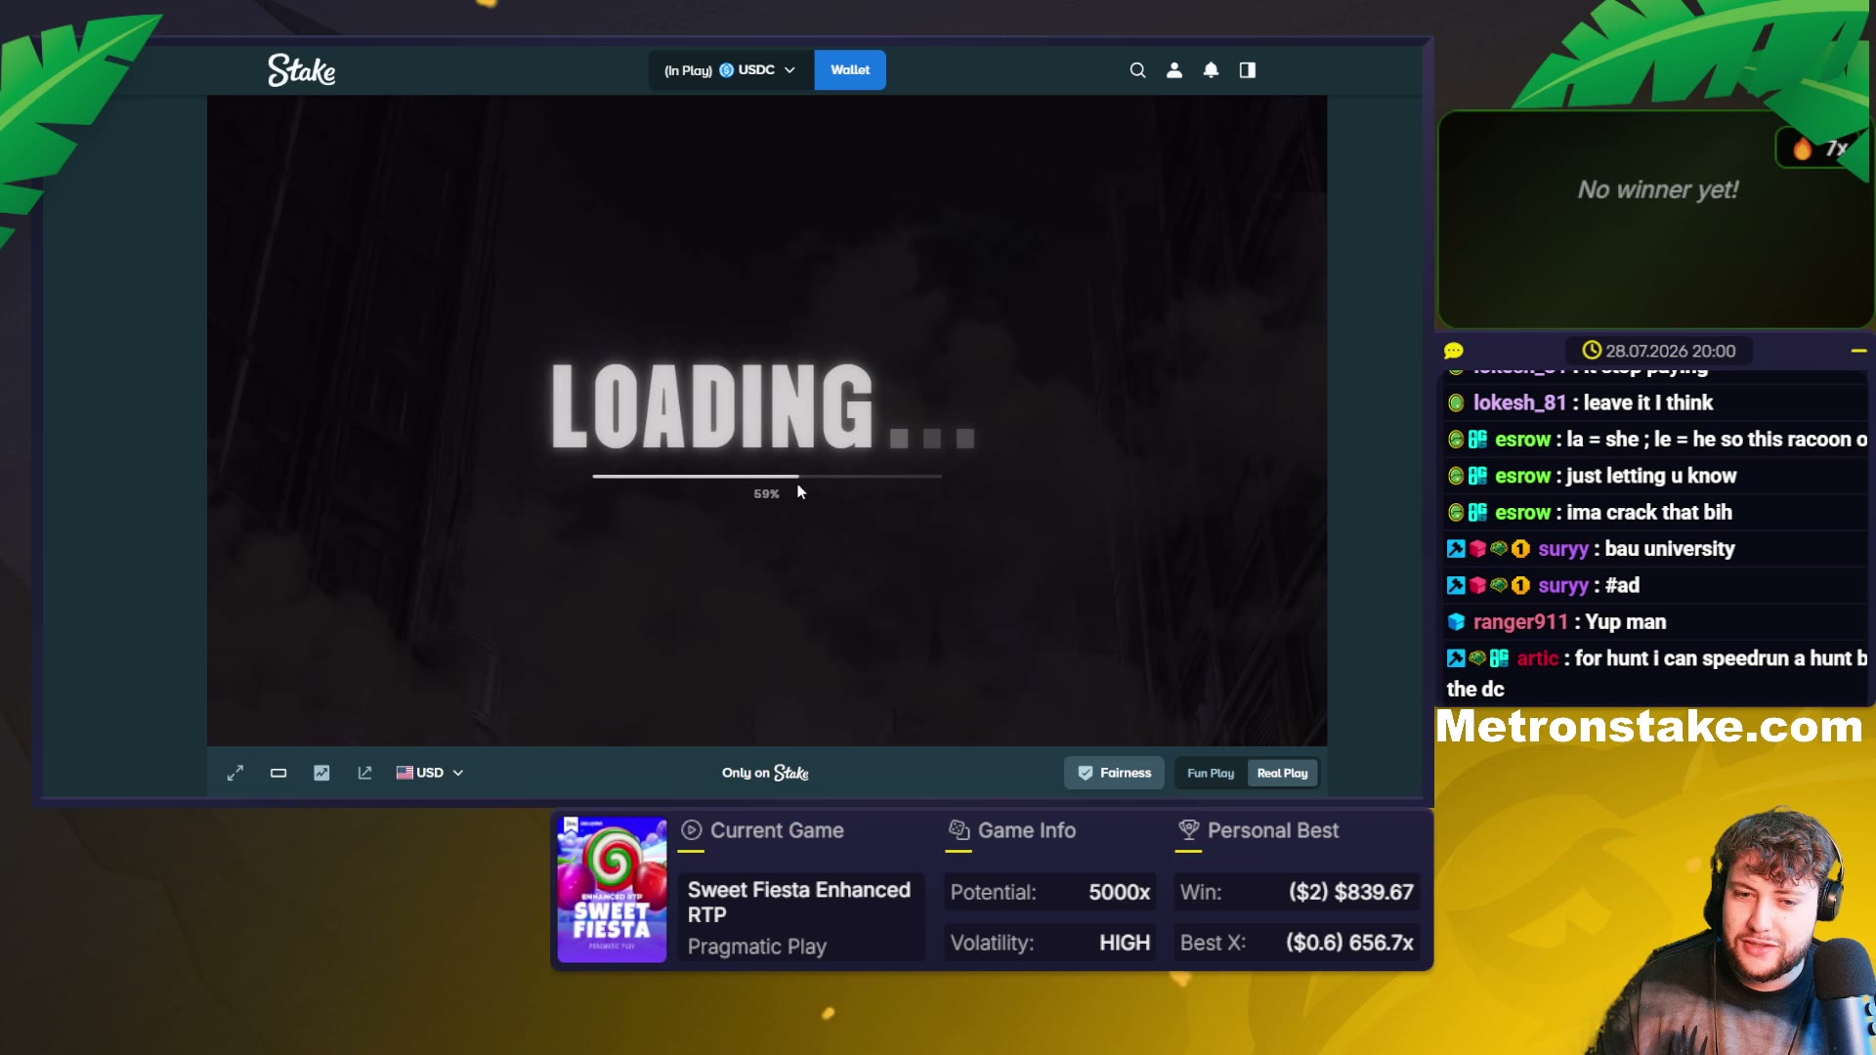
Task: Open the Fairness dialog
Action: coord(1114,773)
